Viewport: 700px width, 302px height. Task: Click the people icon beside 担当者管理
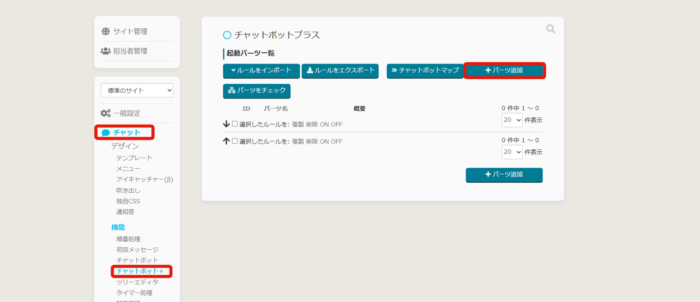106,51
